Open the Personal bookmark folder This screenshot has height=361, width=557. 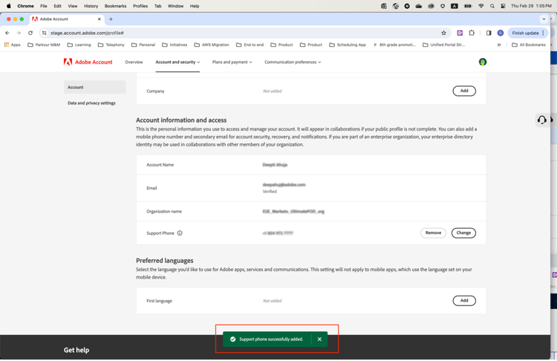pos(143,45)
